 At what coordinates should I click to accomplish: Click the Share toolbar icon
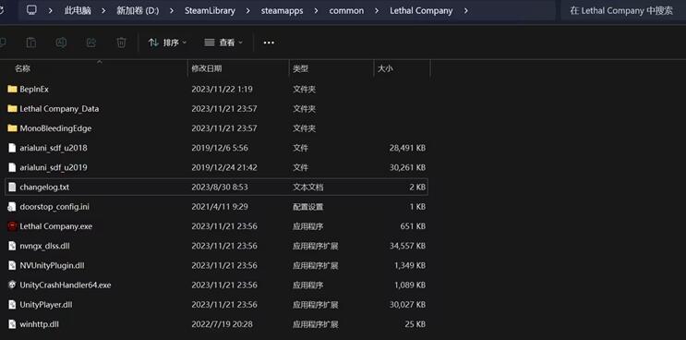(91, 42)
